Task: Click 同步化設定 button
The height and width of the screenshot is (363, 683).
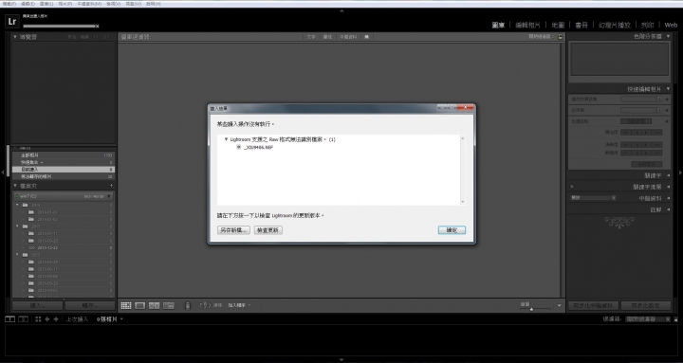Action: pyautogui.click(x=646, y=305)
